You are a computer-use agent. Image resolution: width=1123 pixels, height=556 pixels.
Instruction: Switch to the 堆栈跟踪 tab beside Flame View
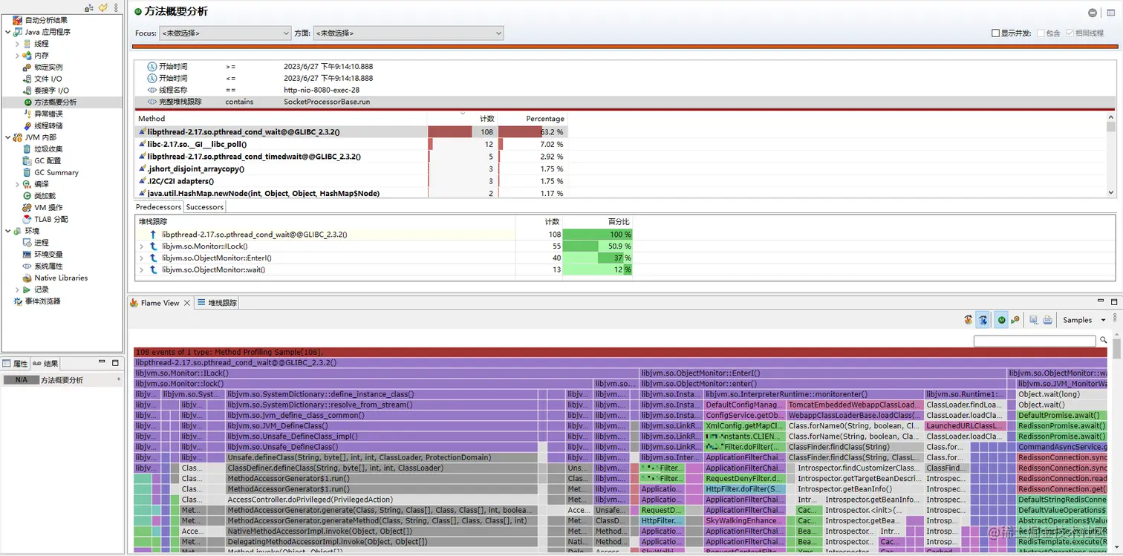click(x=217, y=303)
